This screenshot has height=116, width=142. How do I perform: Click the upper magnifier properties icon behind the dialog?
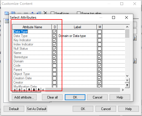coord(134,38)
